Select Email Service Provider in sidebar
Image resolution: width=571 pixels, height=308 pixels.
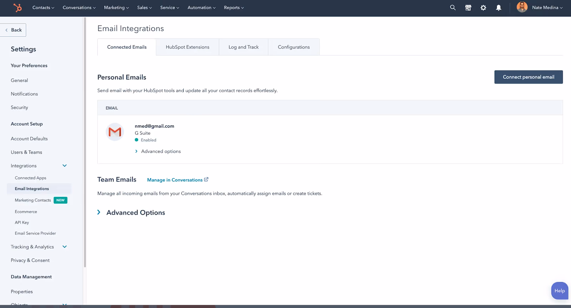(35, 233)
